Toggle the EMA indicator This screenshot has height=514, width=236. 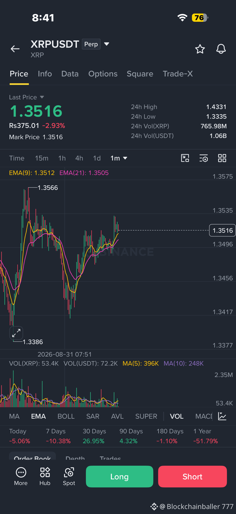[x=38, y=416]
